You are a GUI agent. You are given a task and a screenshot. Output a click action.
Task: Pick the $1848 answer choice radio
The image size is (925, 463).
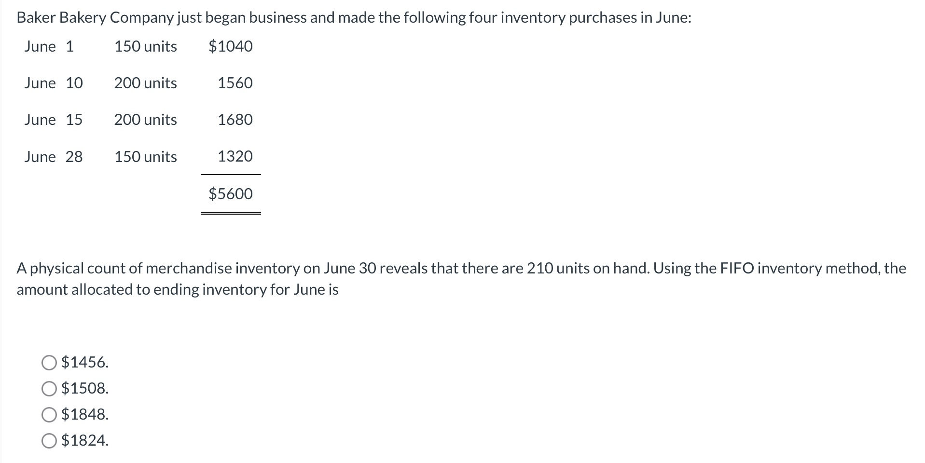point(49,414)
